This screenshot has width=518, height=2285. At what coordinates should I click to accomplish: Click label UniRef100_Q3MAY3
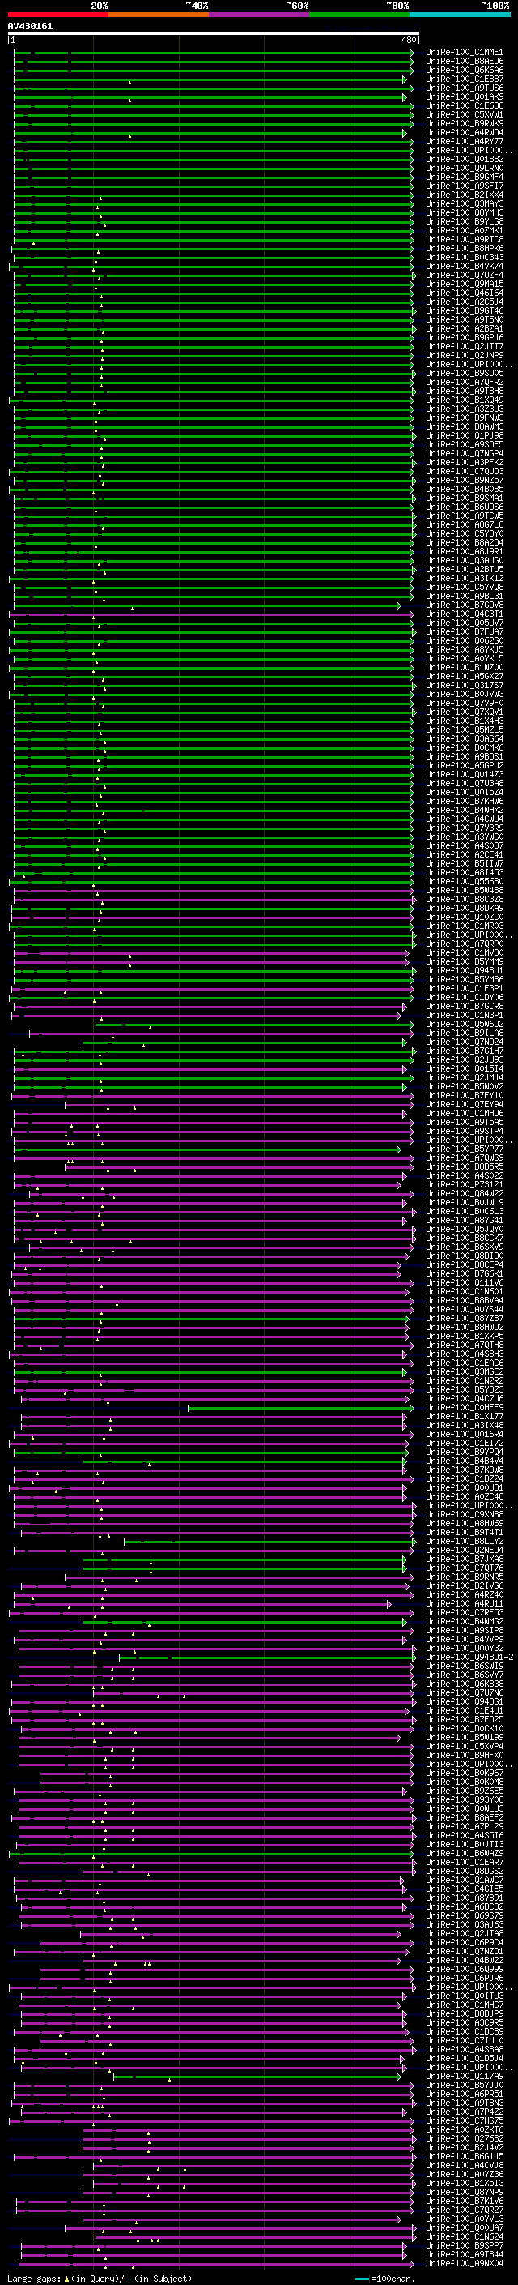point(464,204)
